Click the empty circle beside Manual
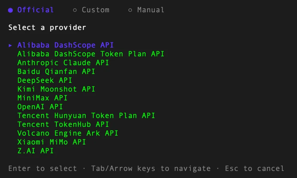The image size is (297, 178). tap(130, 10)
